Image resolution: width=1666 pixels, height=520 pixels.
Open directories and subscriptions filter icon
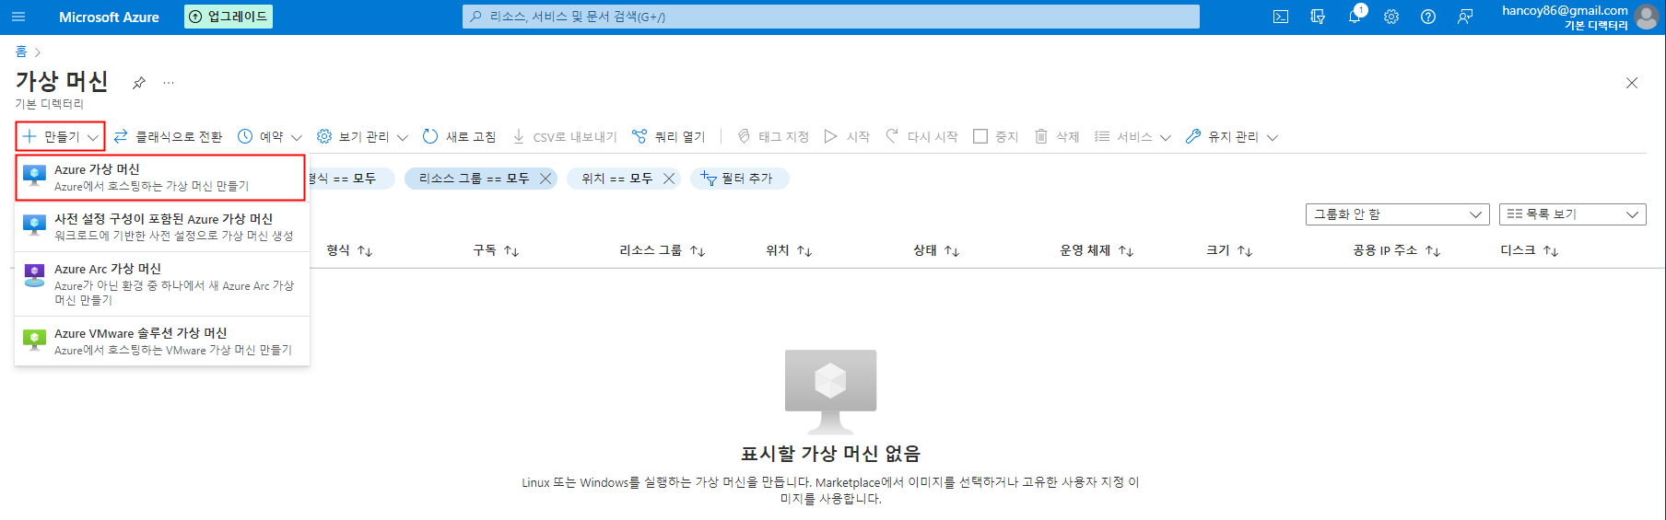pos(1318,17)
